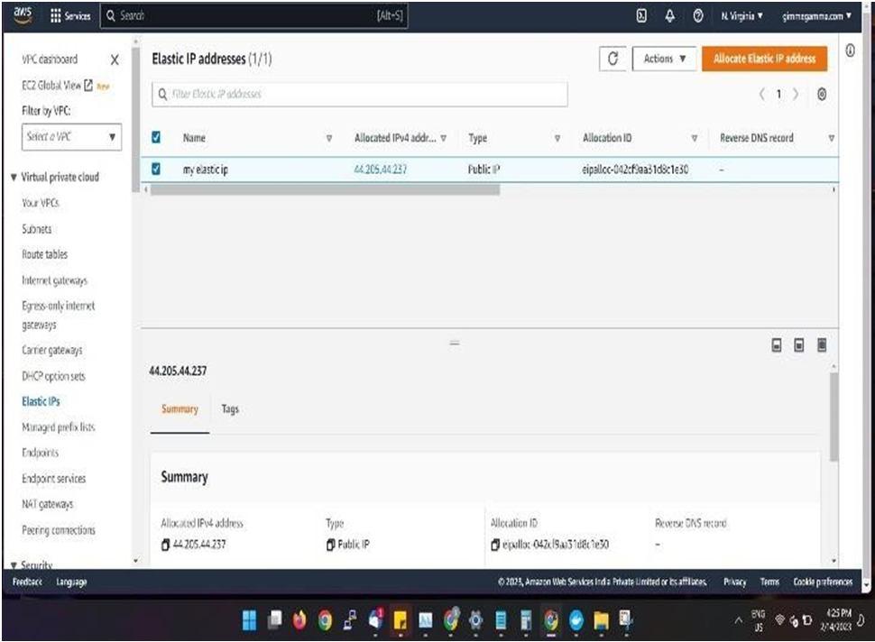Open the help question-mark menu
This screenshot has height=642, width=875.
tap(698, 15)
